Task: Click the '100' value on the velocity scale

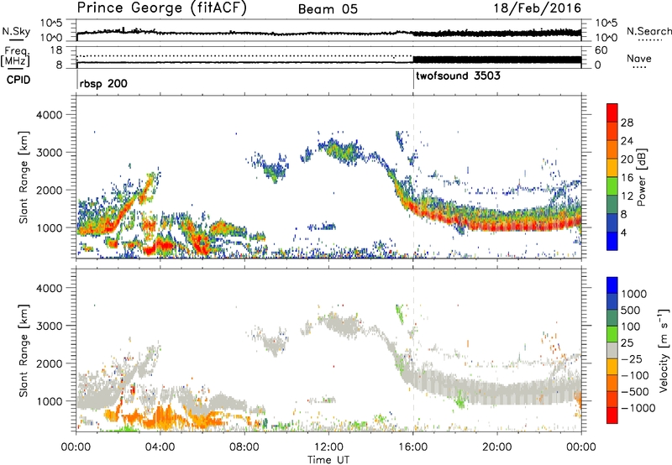Action: 631,327
